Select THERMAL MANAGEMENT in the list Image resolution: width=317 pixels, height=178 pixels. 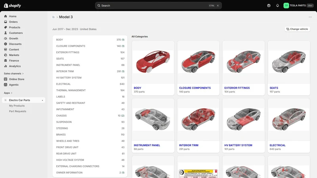pos(90,90)
